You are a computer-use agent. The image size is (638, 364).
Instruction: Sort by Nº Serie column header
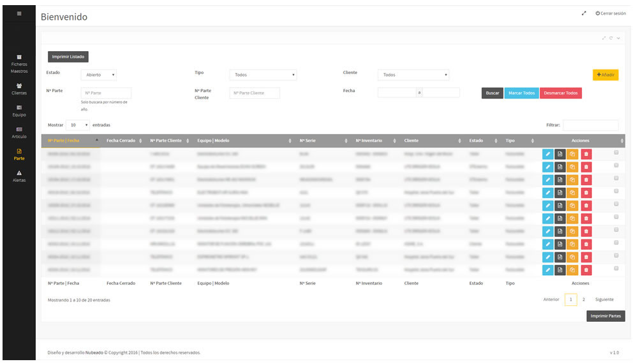click(x=323, y=140)
